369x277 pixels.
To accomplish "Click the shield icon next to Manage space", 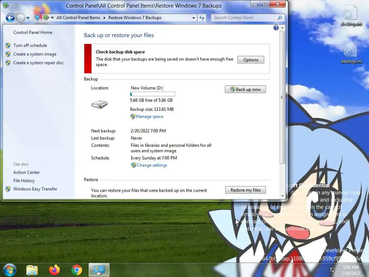I will 133,116.
